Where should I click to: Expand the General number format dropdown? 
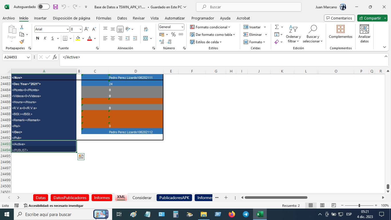point(182,27)
